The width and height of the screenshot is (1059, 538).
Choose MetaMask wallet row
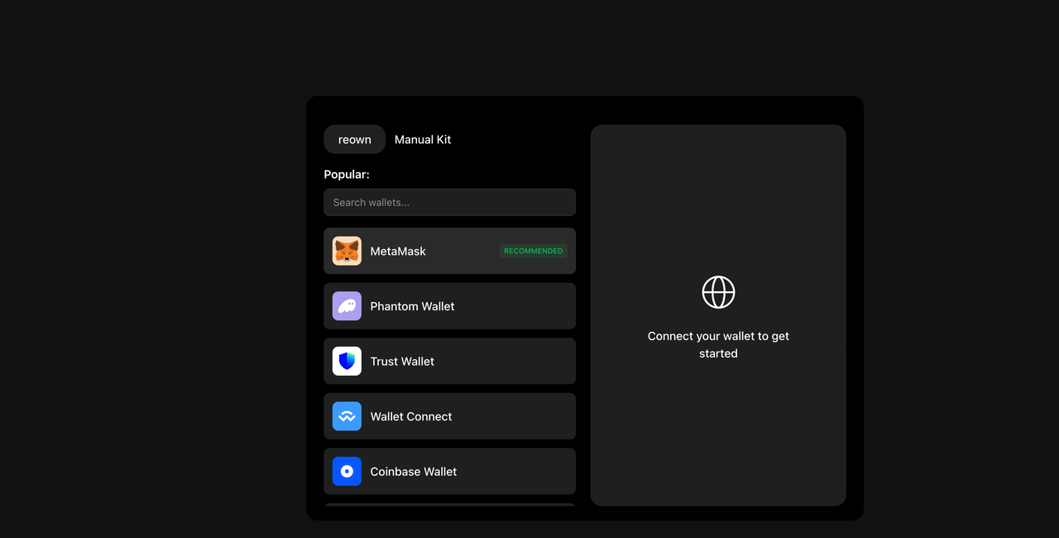tap(449, 251)
